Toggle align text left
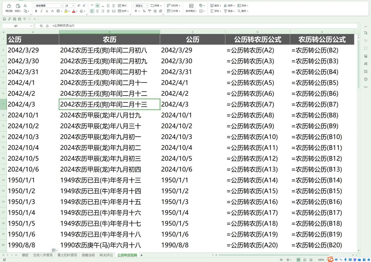The height and width of the screenshot is (262, 371). [x=92, y=11]
